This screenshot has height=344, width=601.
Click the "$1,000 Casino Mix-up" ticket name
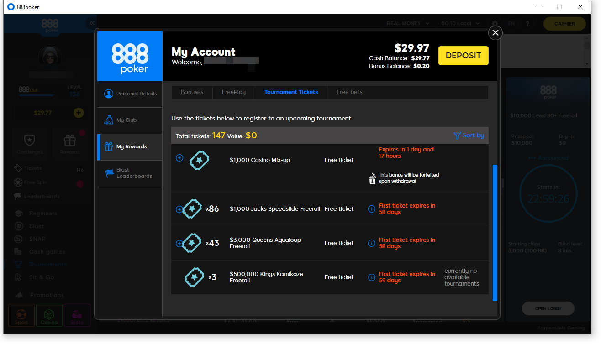pos(260,160)
